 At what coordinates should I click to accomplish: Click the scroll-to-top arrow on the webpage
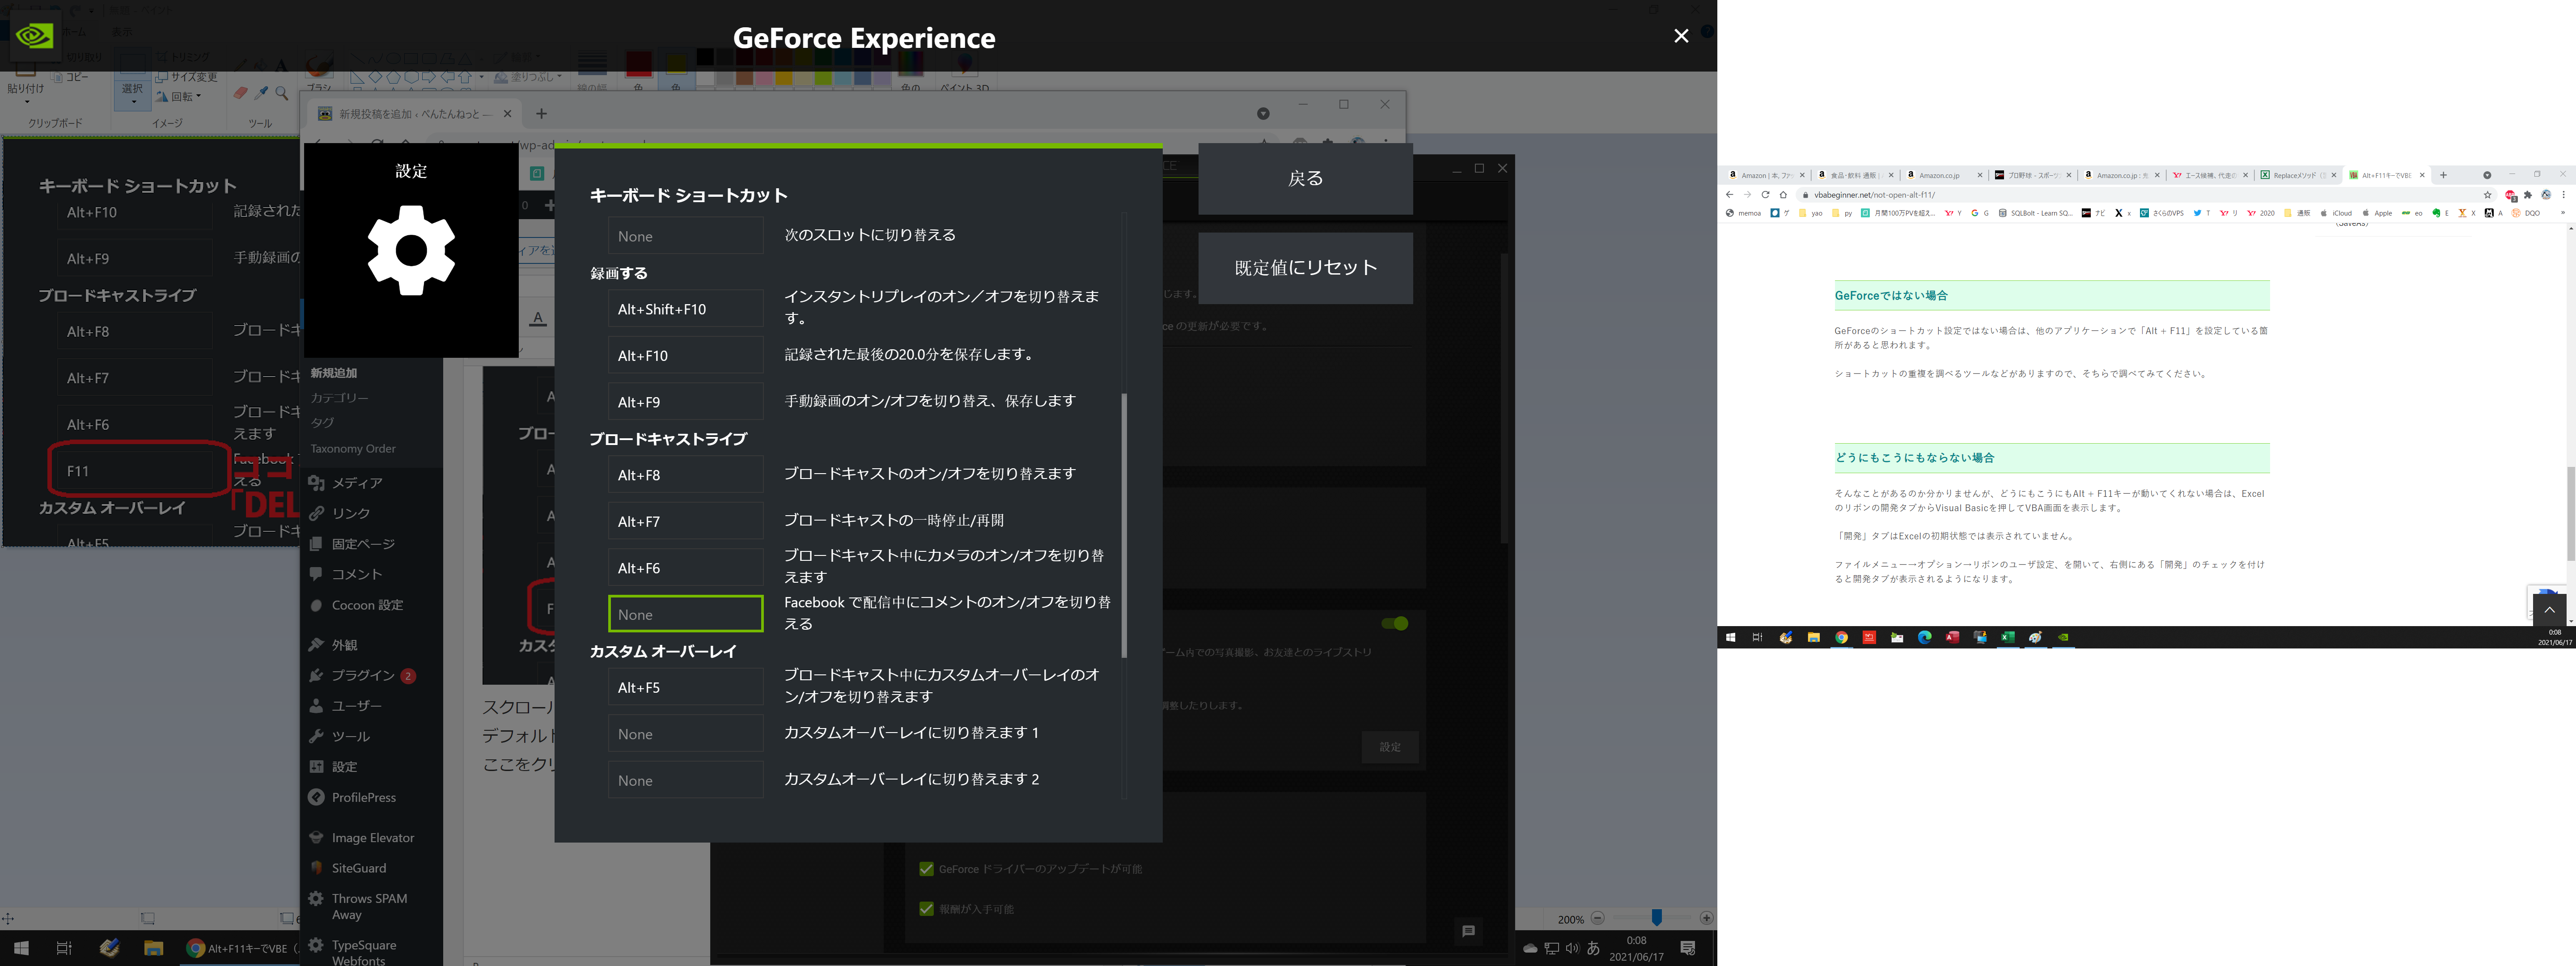pyautogui.click(x=2549, y=609)
